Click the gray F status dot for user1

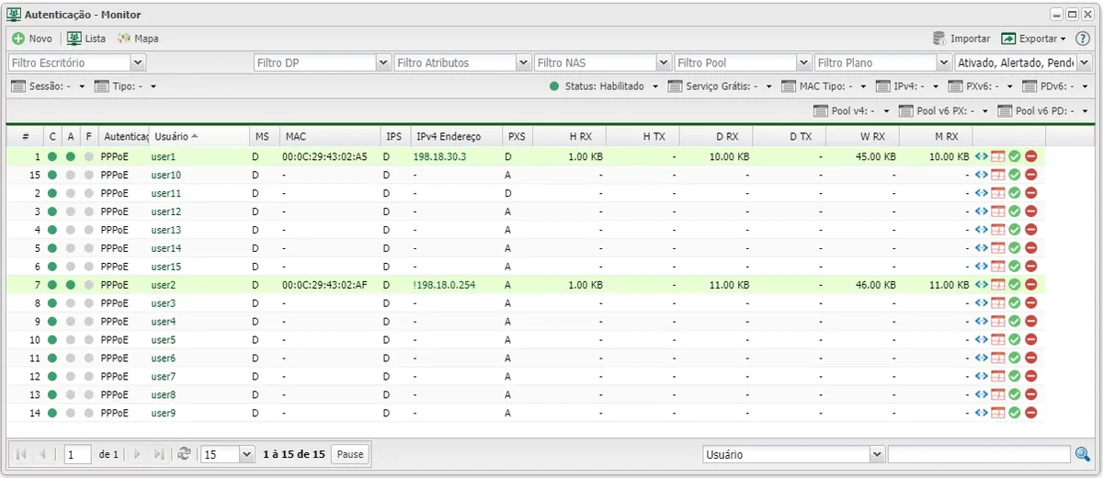[89, 156]
